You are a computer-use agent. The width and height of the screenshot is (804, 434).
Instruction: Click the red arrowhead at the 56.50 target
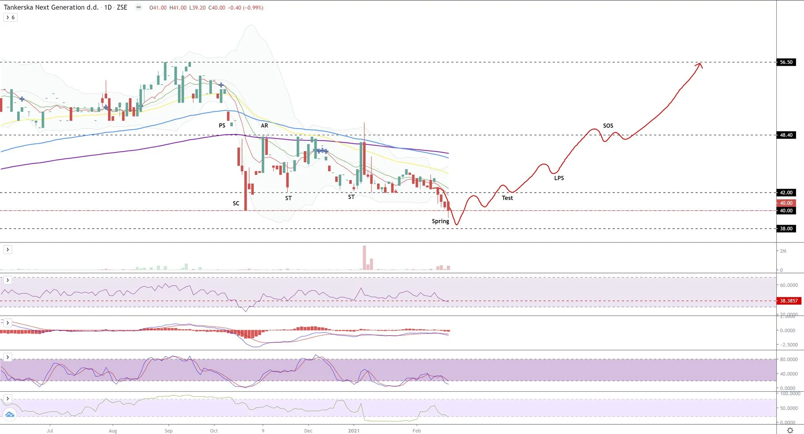pyautogui.click(x=699, y=65)
